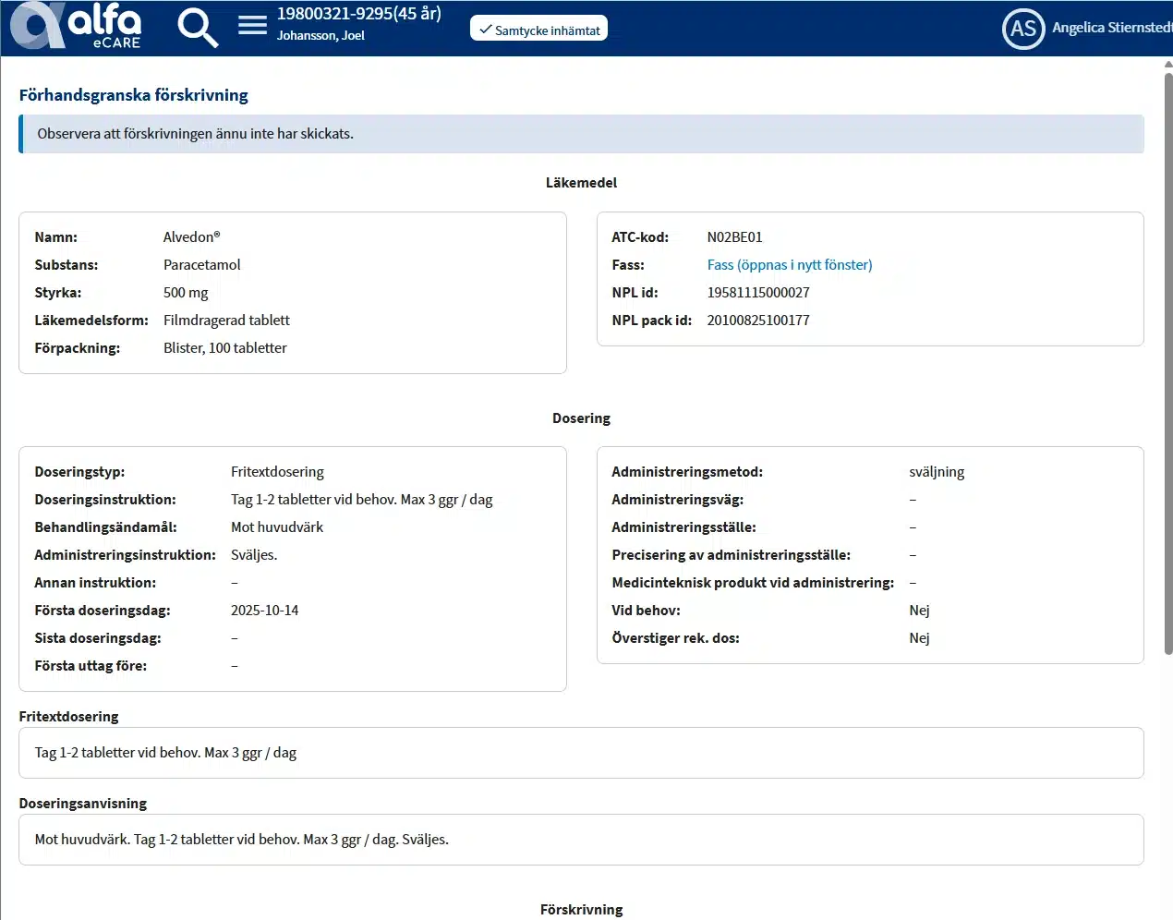Open the Angelica Stiernstedt user menu
1173x920 pixels.
[1111, 28]
